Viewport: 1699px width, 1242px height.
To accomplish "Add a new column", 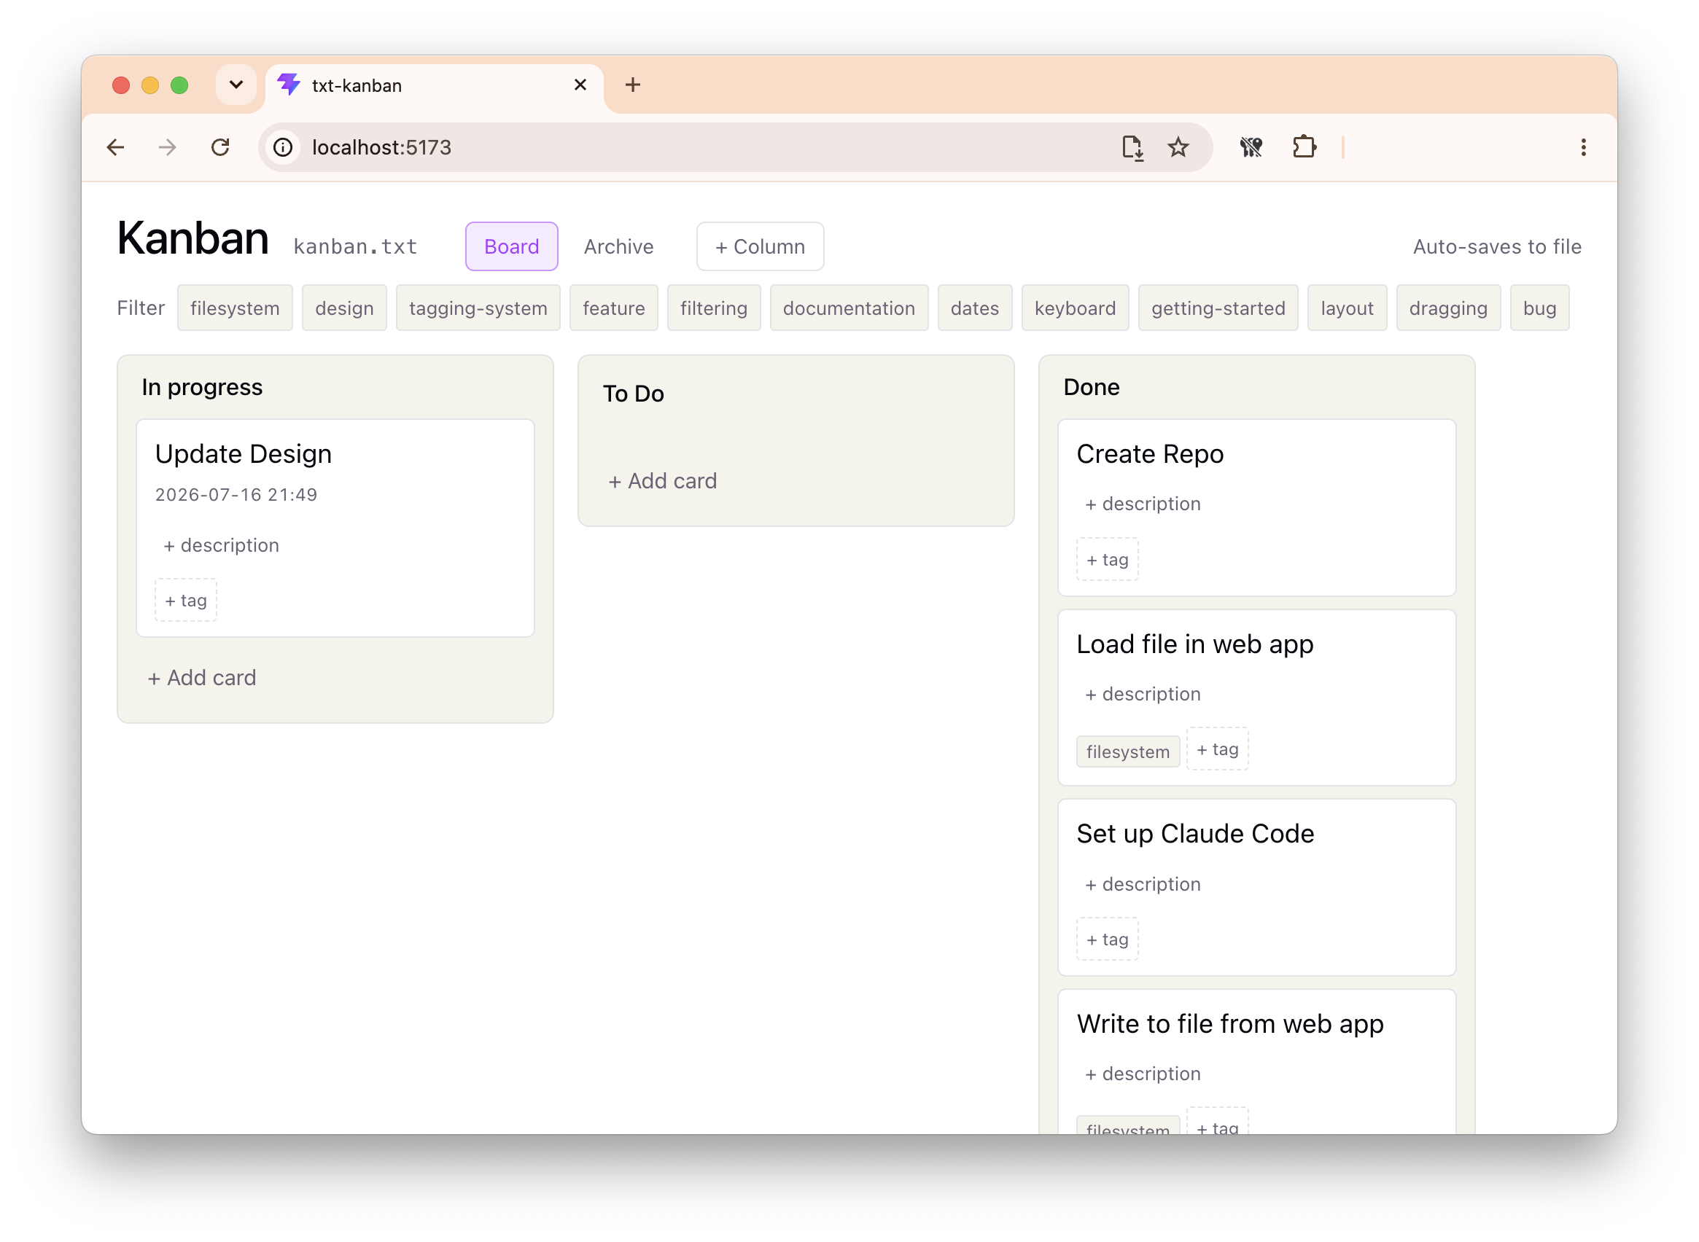I will [x=761, y=246].
